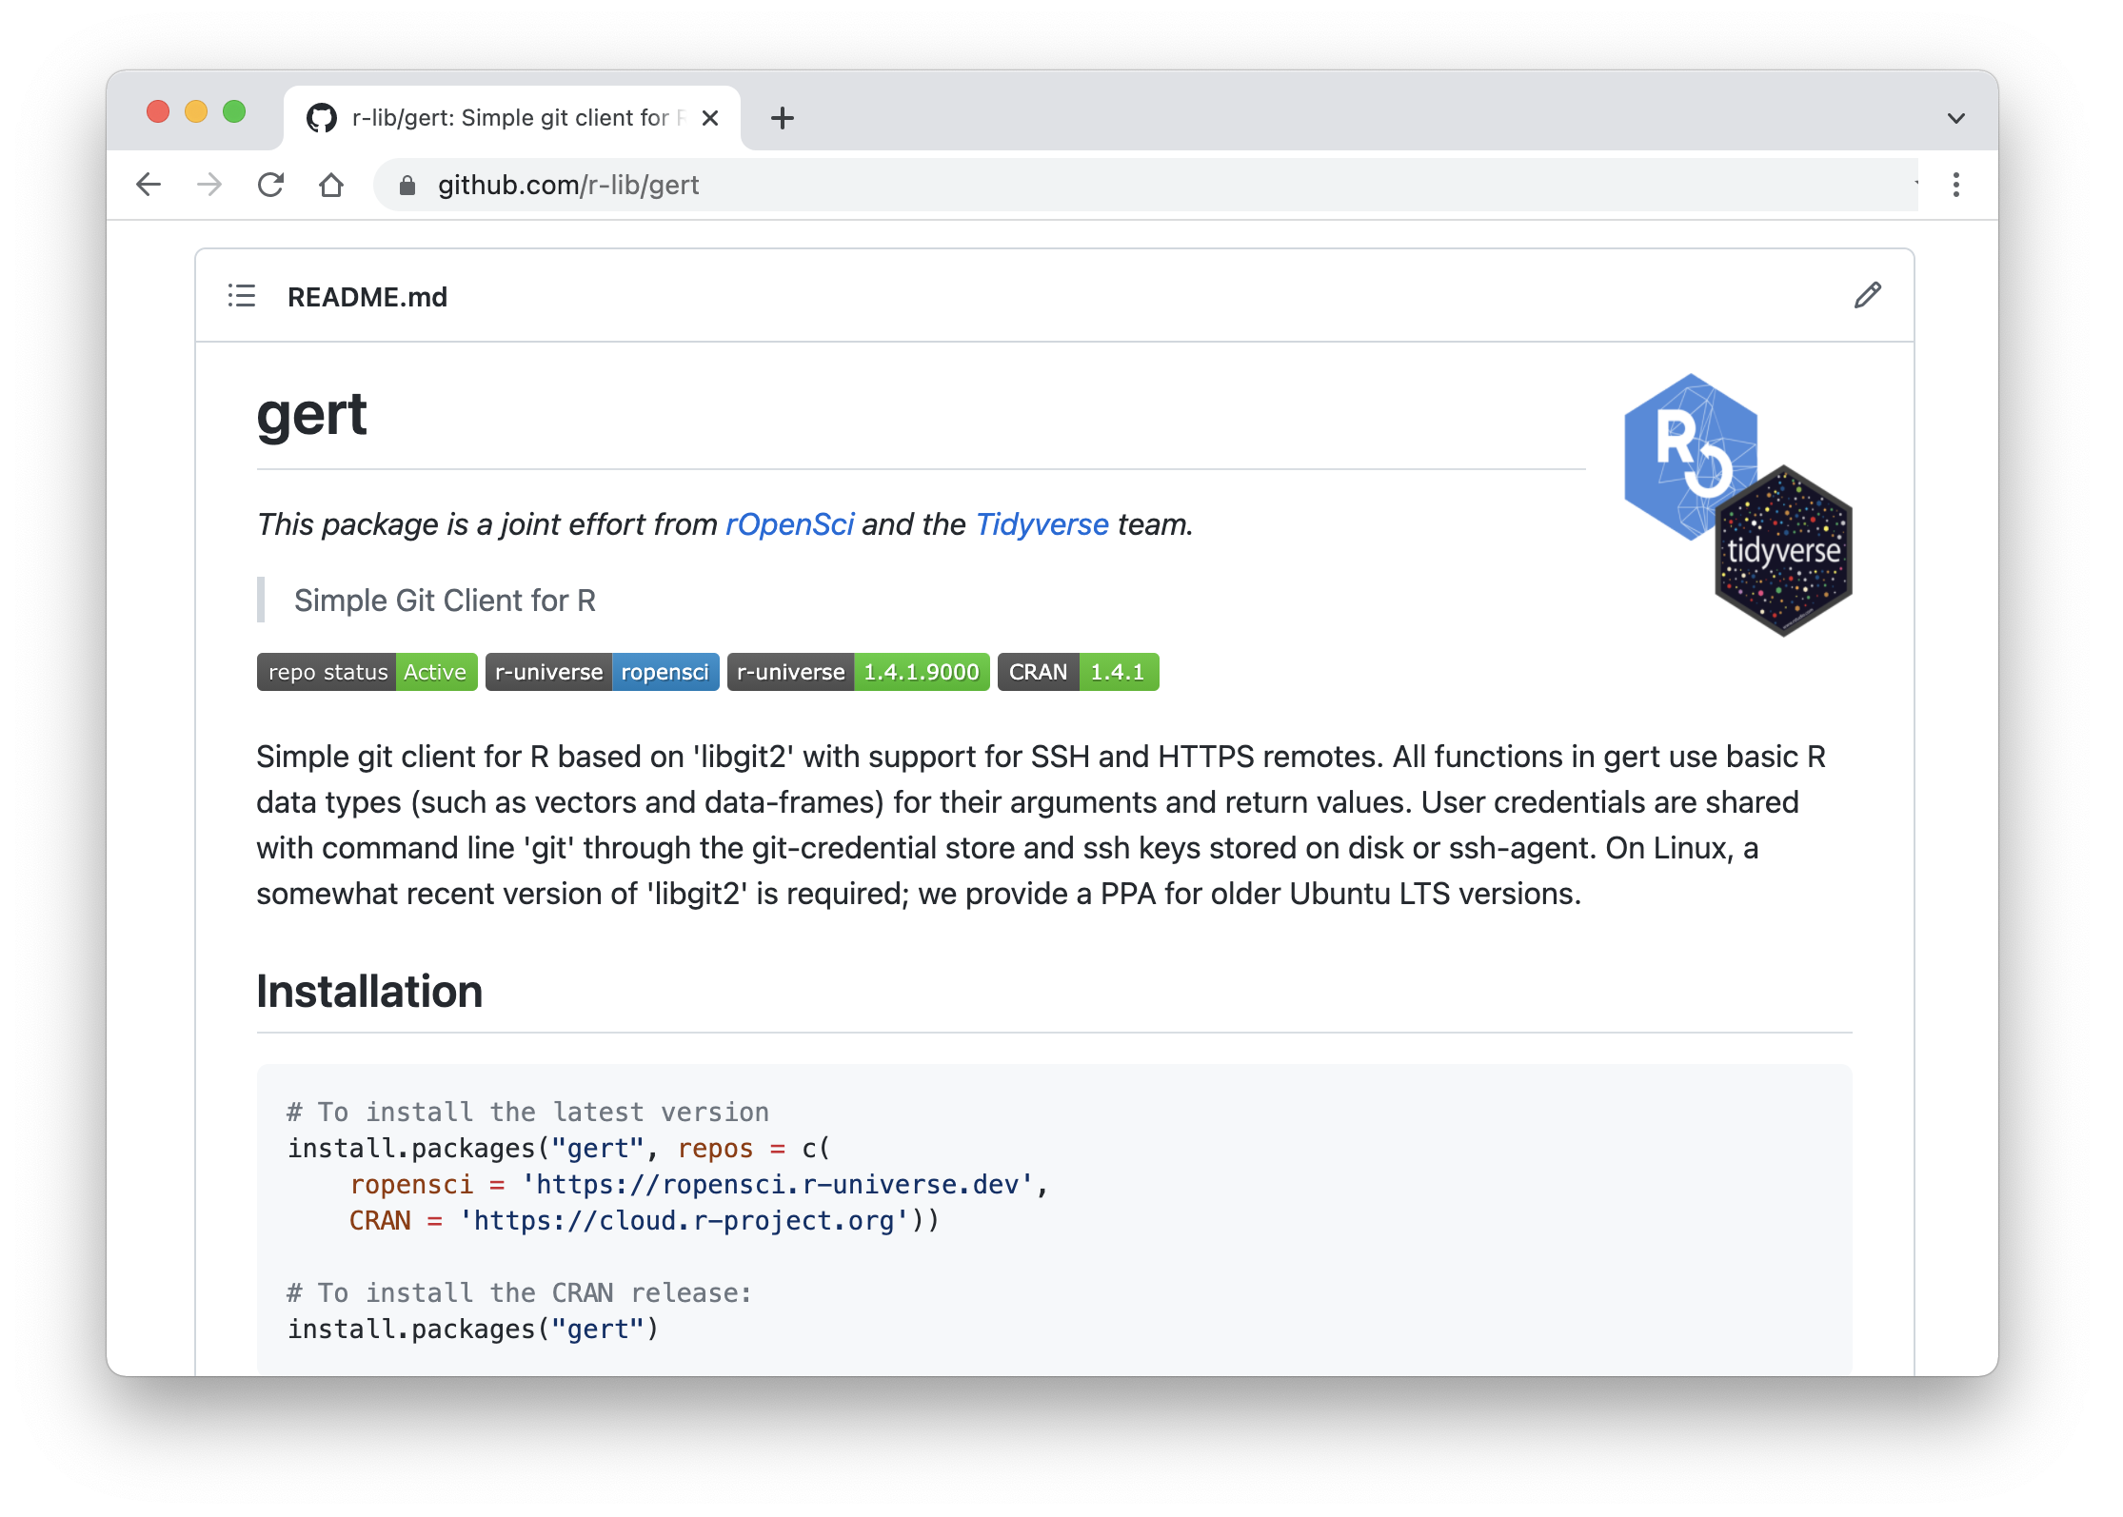Open the README table of contents list icon
This screenshot has width=2123, height=1517.
pos(241,296)
